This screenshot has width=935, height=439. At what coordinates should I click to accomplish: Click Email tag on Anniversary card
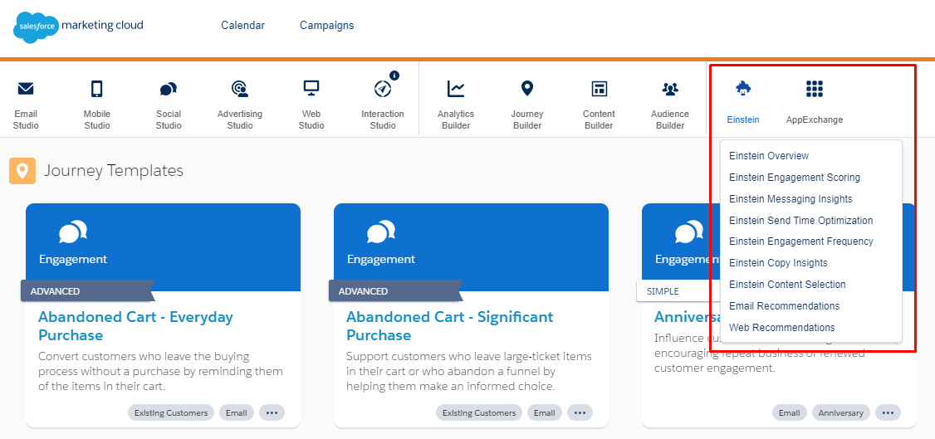(x=790, y=412)
